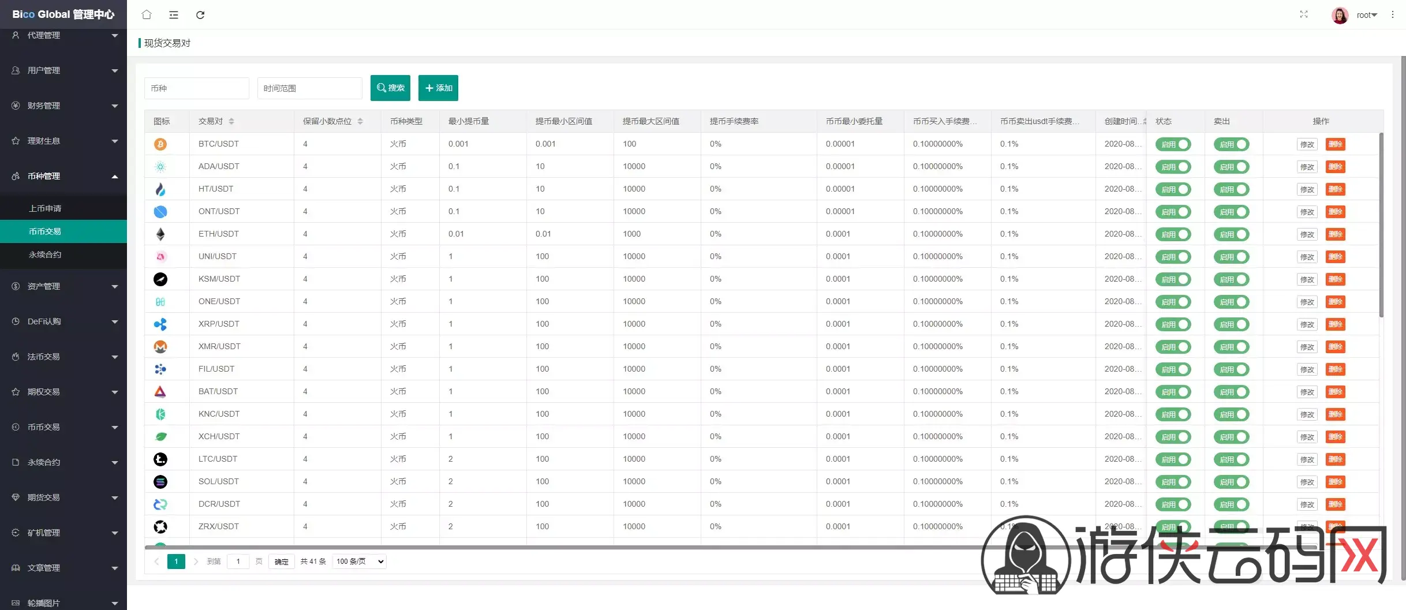
Task: Open the three-dot more options menu
Action: (1392, 15)
